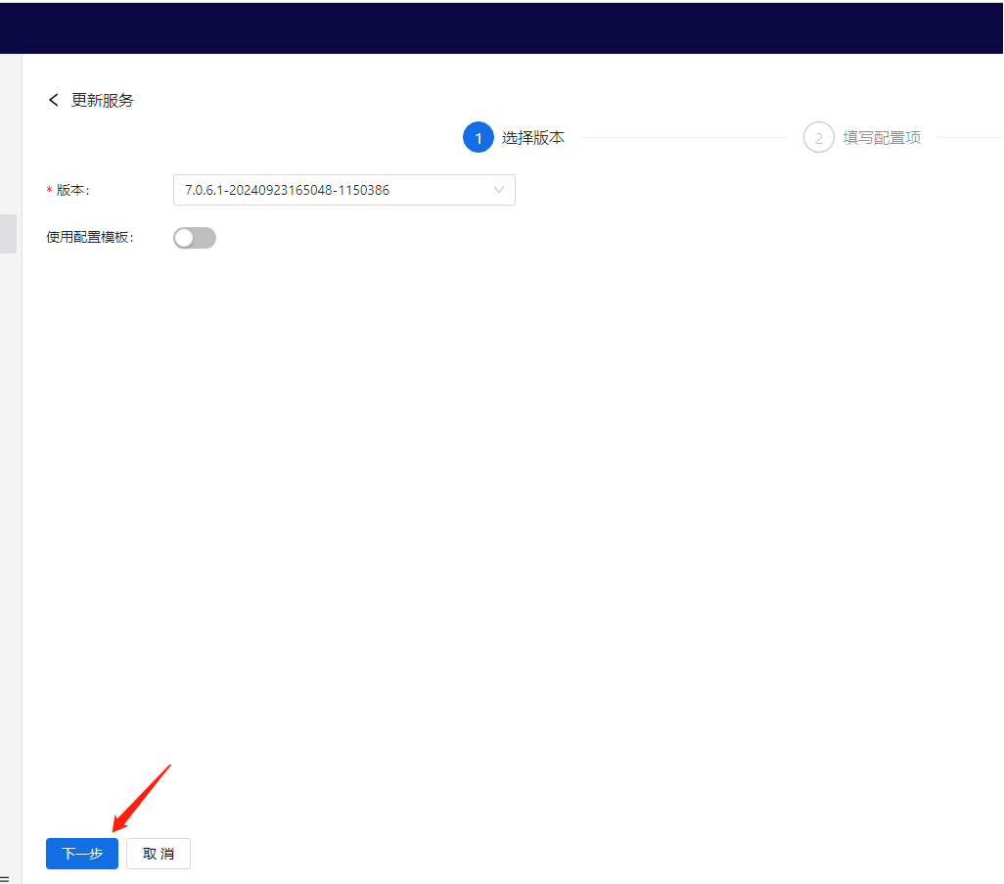Image resolution: width=1004 pixels, height=884 pixels.
Task: Open dropdown showing 7.0.6.1-20240923165048-1150386
Action: pos(342,189)
